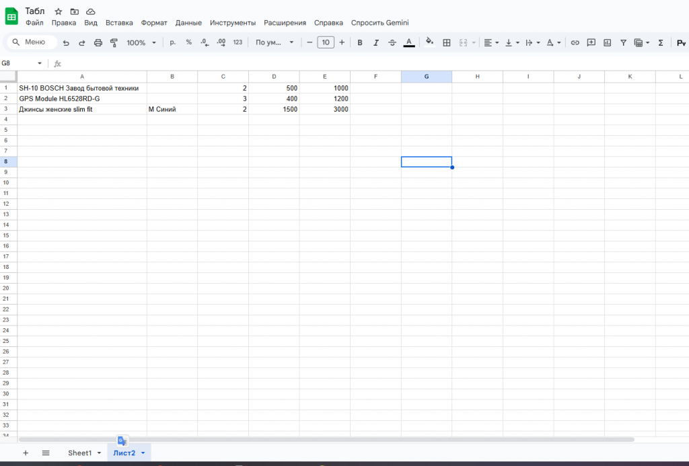
Task: Open filter views table icon
Action: coord(639,42)
